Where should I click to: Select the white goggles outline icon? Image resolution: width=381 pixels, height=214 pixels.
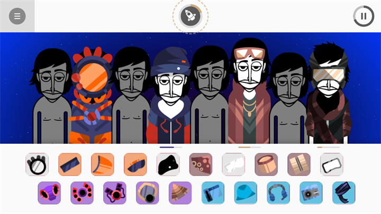click(332, 164)
